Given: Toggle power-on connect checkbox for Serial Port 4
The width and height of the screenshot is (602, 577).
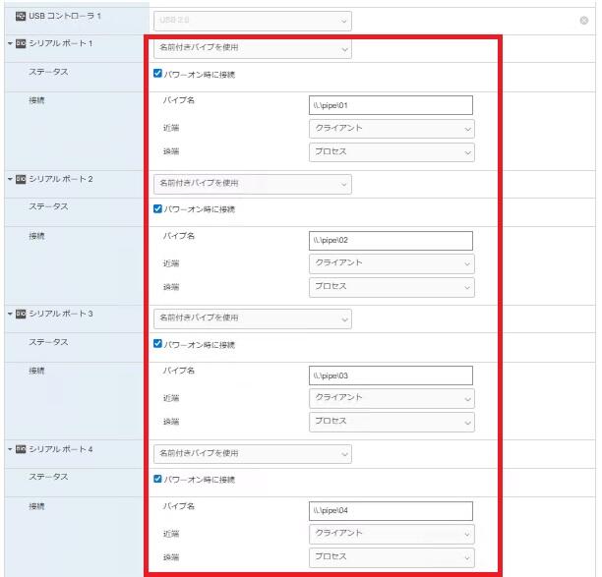Looking at the screenshot, I should pos(158,479).
